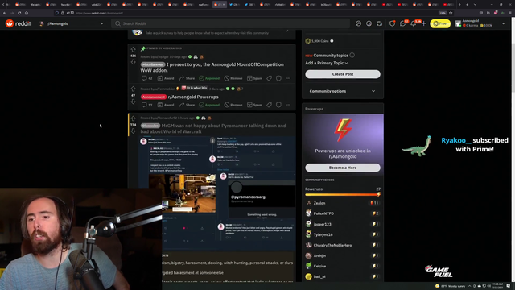The width and height of the screenshot is (515, 290).
Task: Toggle Approved on the MountOffCompetition post
Action: (209, 78)
